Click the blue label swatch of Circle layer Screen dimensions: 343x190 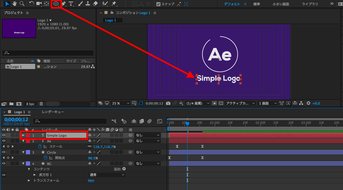click(x=28, y=152)
